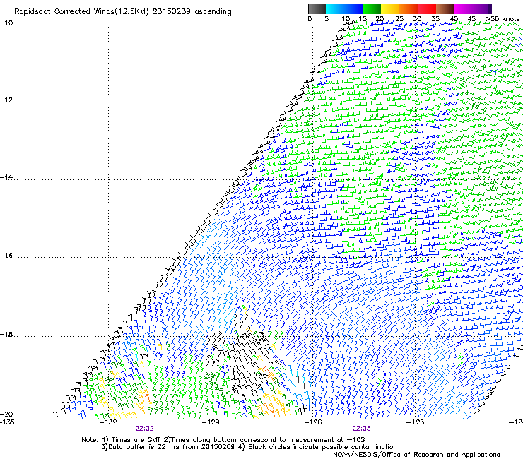Click the -123 longitude axis label
The width and height of the screenshot is (523, 459).
pyautogui.click(x=416, y=422)
